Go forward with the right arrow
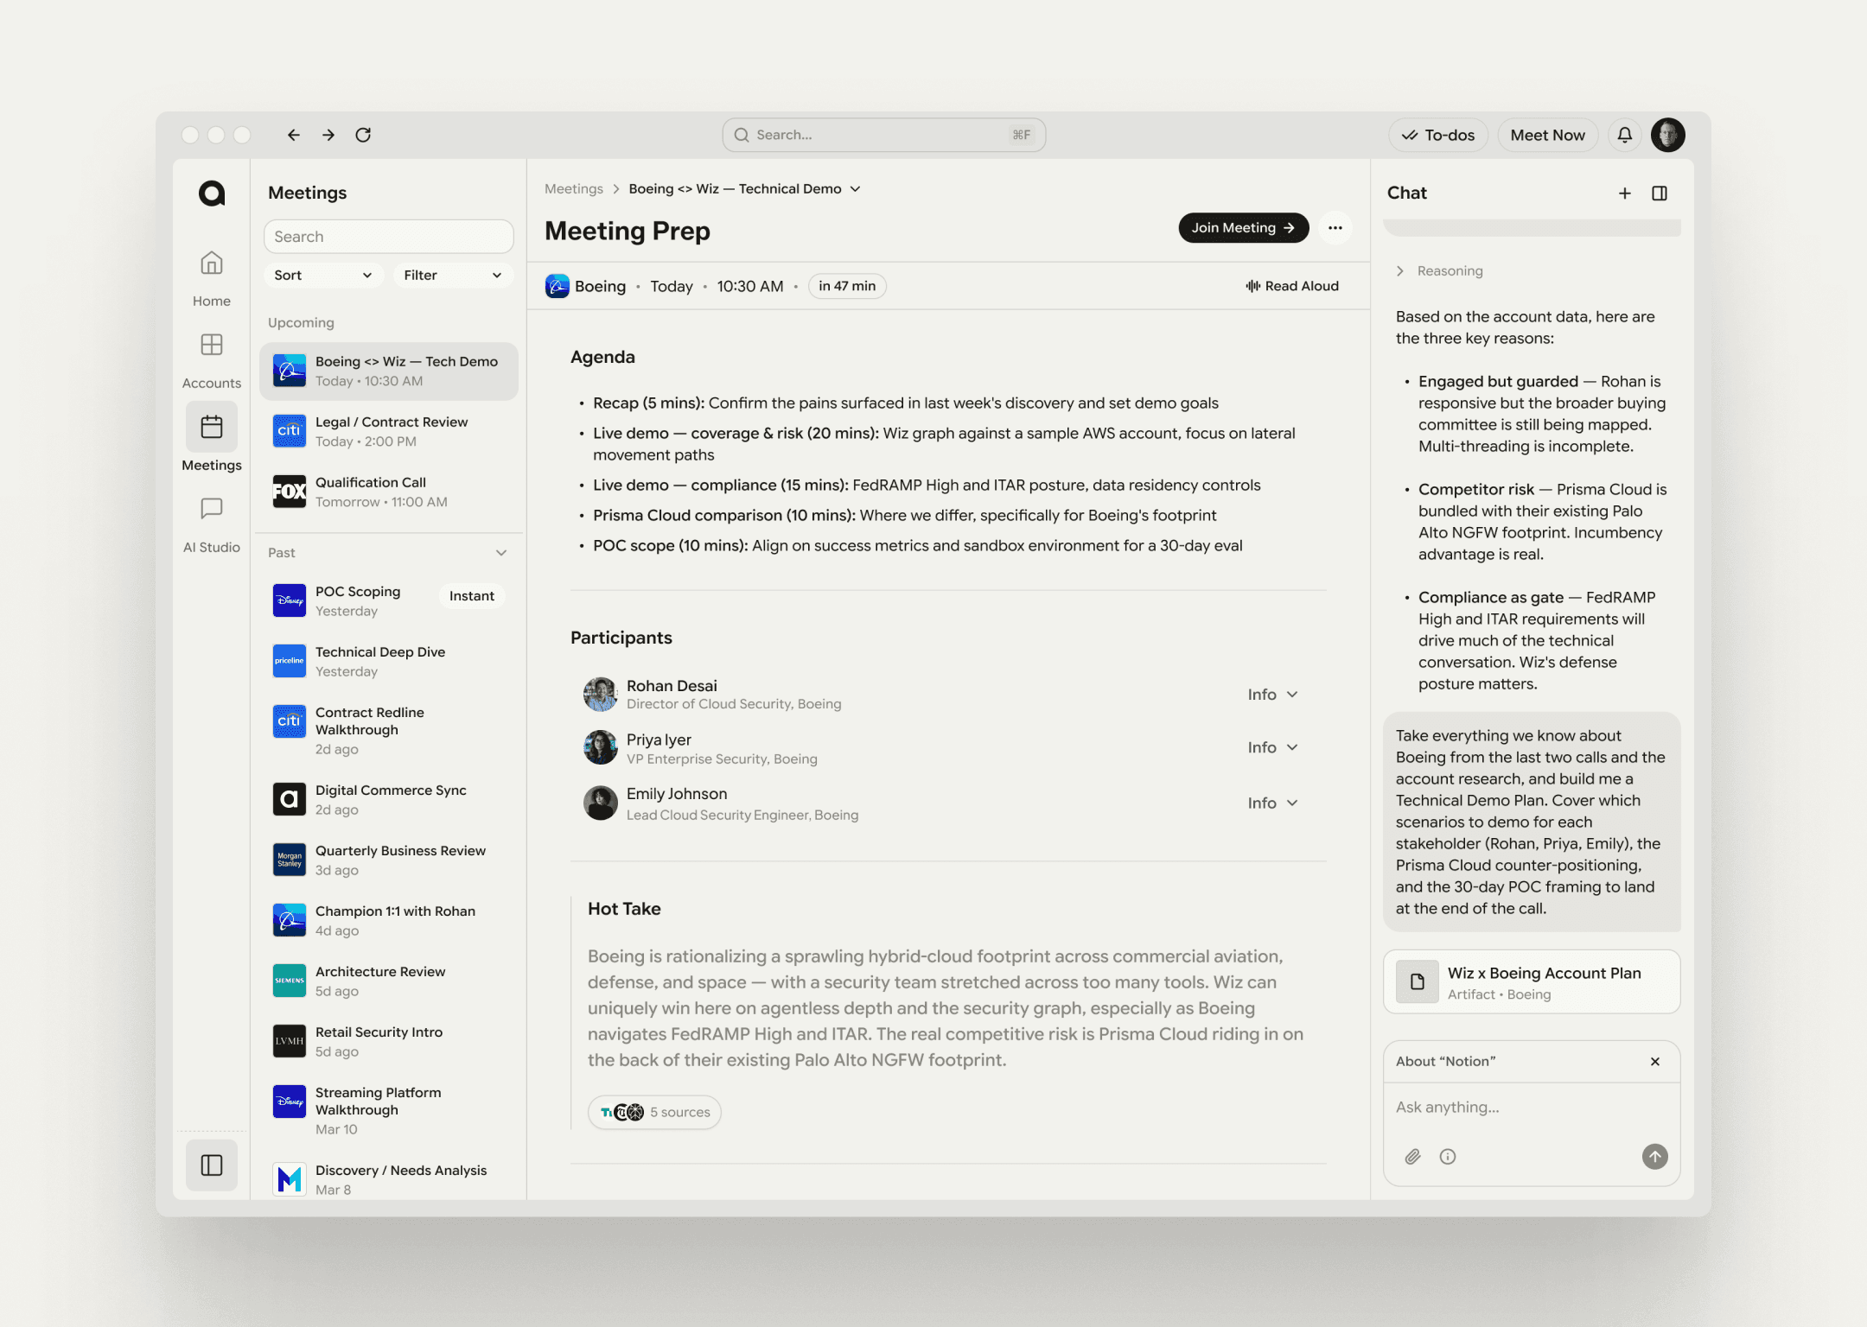This screenshot has height=1327, width=1867. (328, 135)
